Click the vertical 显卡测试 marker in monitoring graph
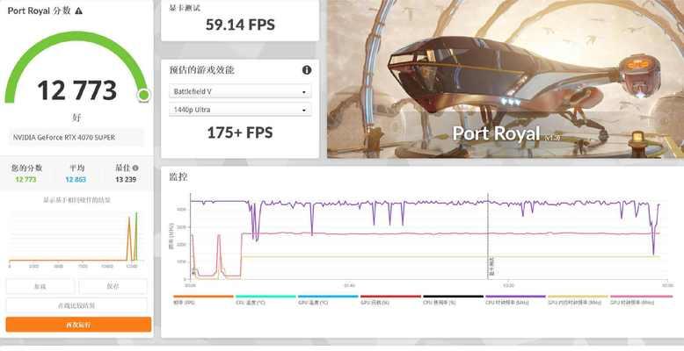684x351 pixels. click(x=488, y=237)
